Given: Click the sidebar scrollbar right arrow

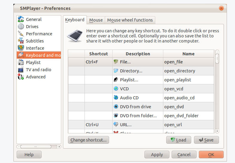Looking at the screenshot, I should [59, 147].
